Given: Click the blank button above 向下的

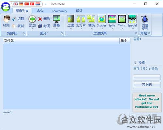Looking at the screenshot, I should (x=147, y=77).
